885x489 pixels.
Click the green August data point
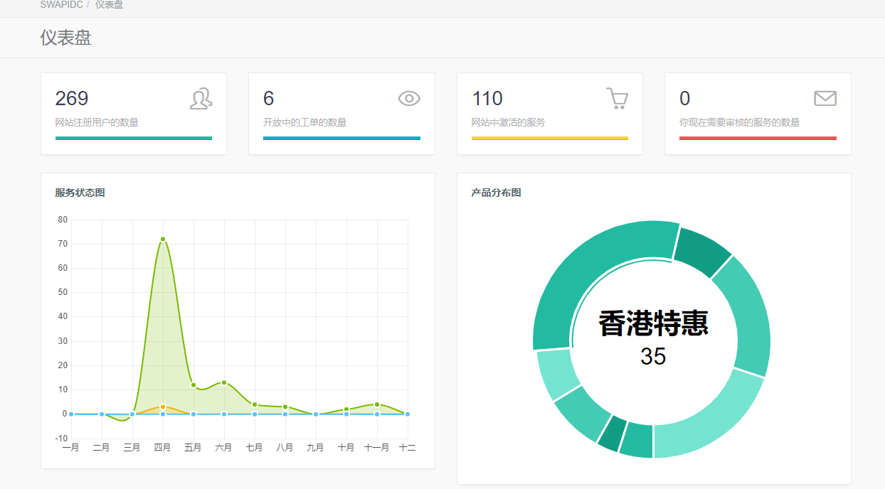point(285,407)
